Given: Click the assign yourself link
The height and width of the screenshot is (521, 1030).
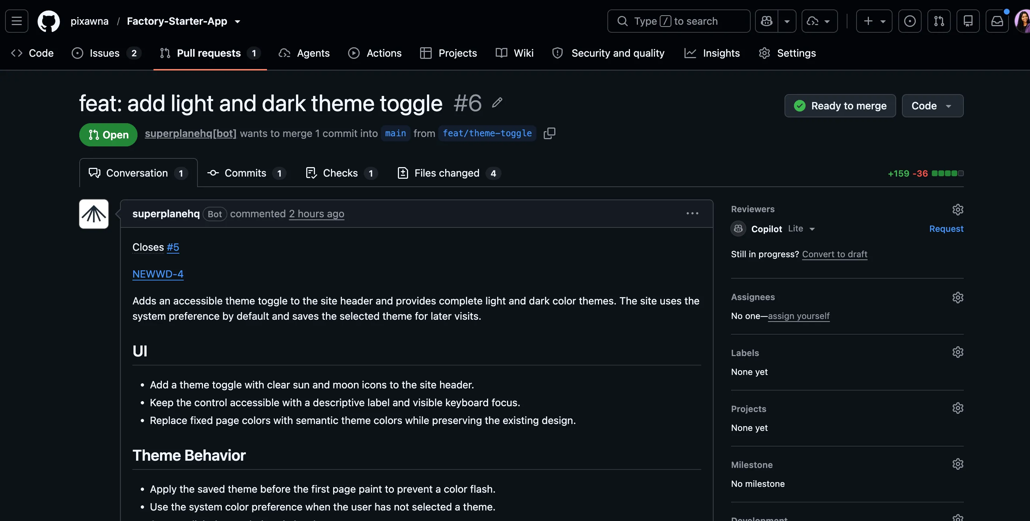Looking at the screenshot, I should click(x=798, y=316).
